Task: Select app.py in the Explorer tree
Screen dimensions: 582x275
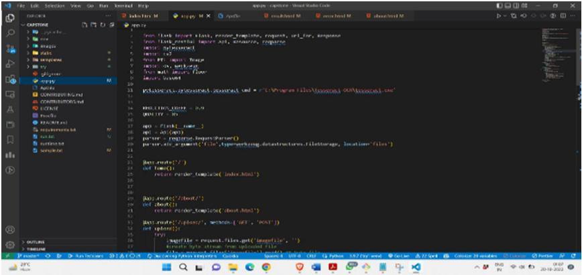Action: click(x=68, y=81)
